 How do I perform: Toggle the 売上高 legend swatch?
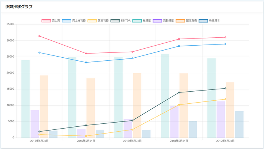46,21
